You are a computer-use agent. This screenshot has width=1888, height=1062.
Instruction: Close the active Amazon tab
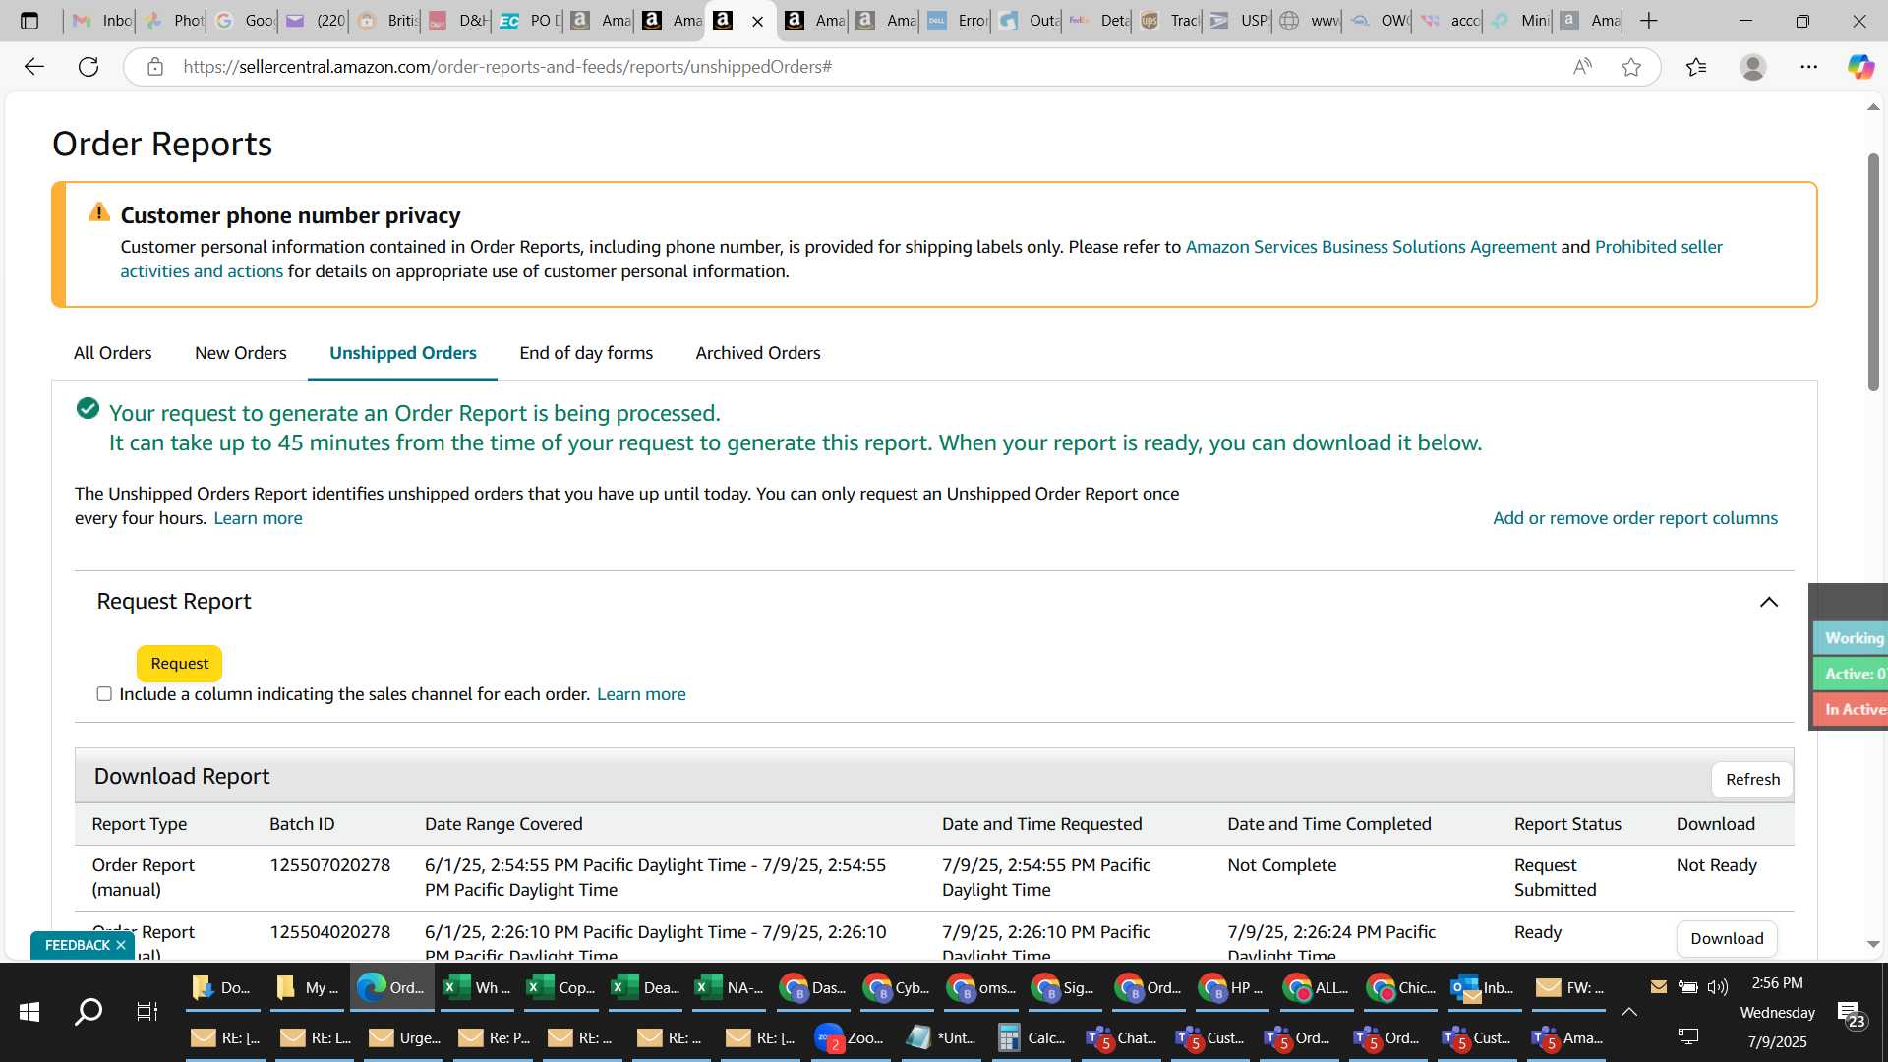pos(757,21)
